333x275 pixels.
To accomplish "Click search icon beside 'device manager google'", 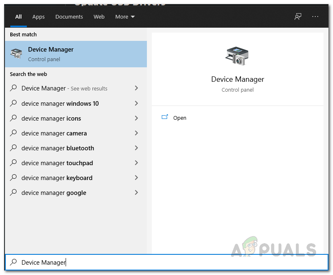I will (x=13, y=192).
